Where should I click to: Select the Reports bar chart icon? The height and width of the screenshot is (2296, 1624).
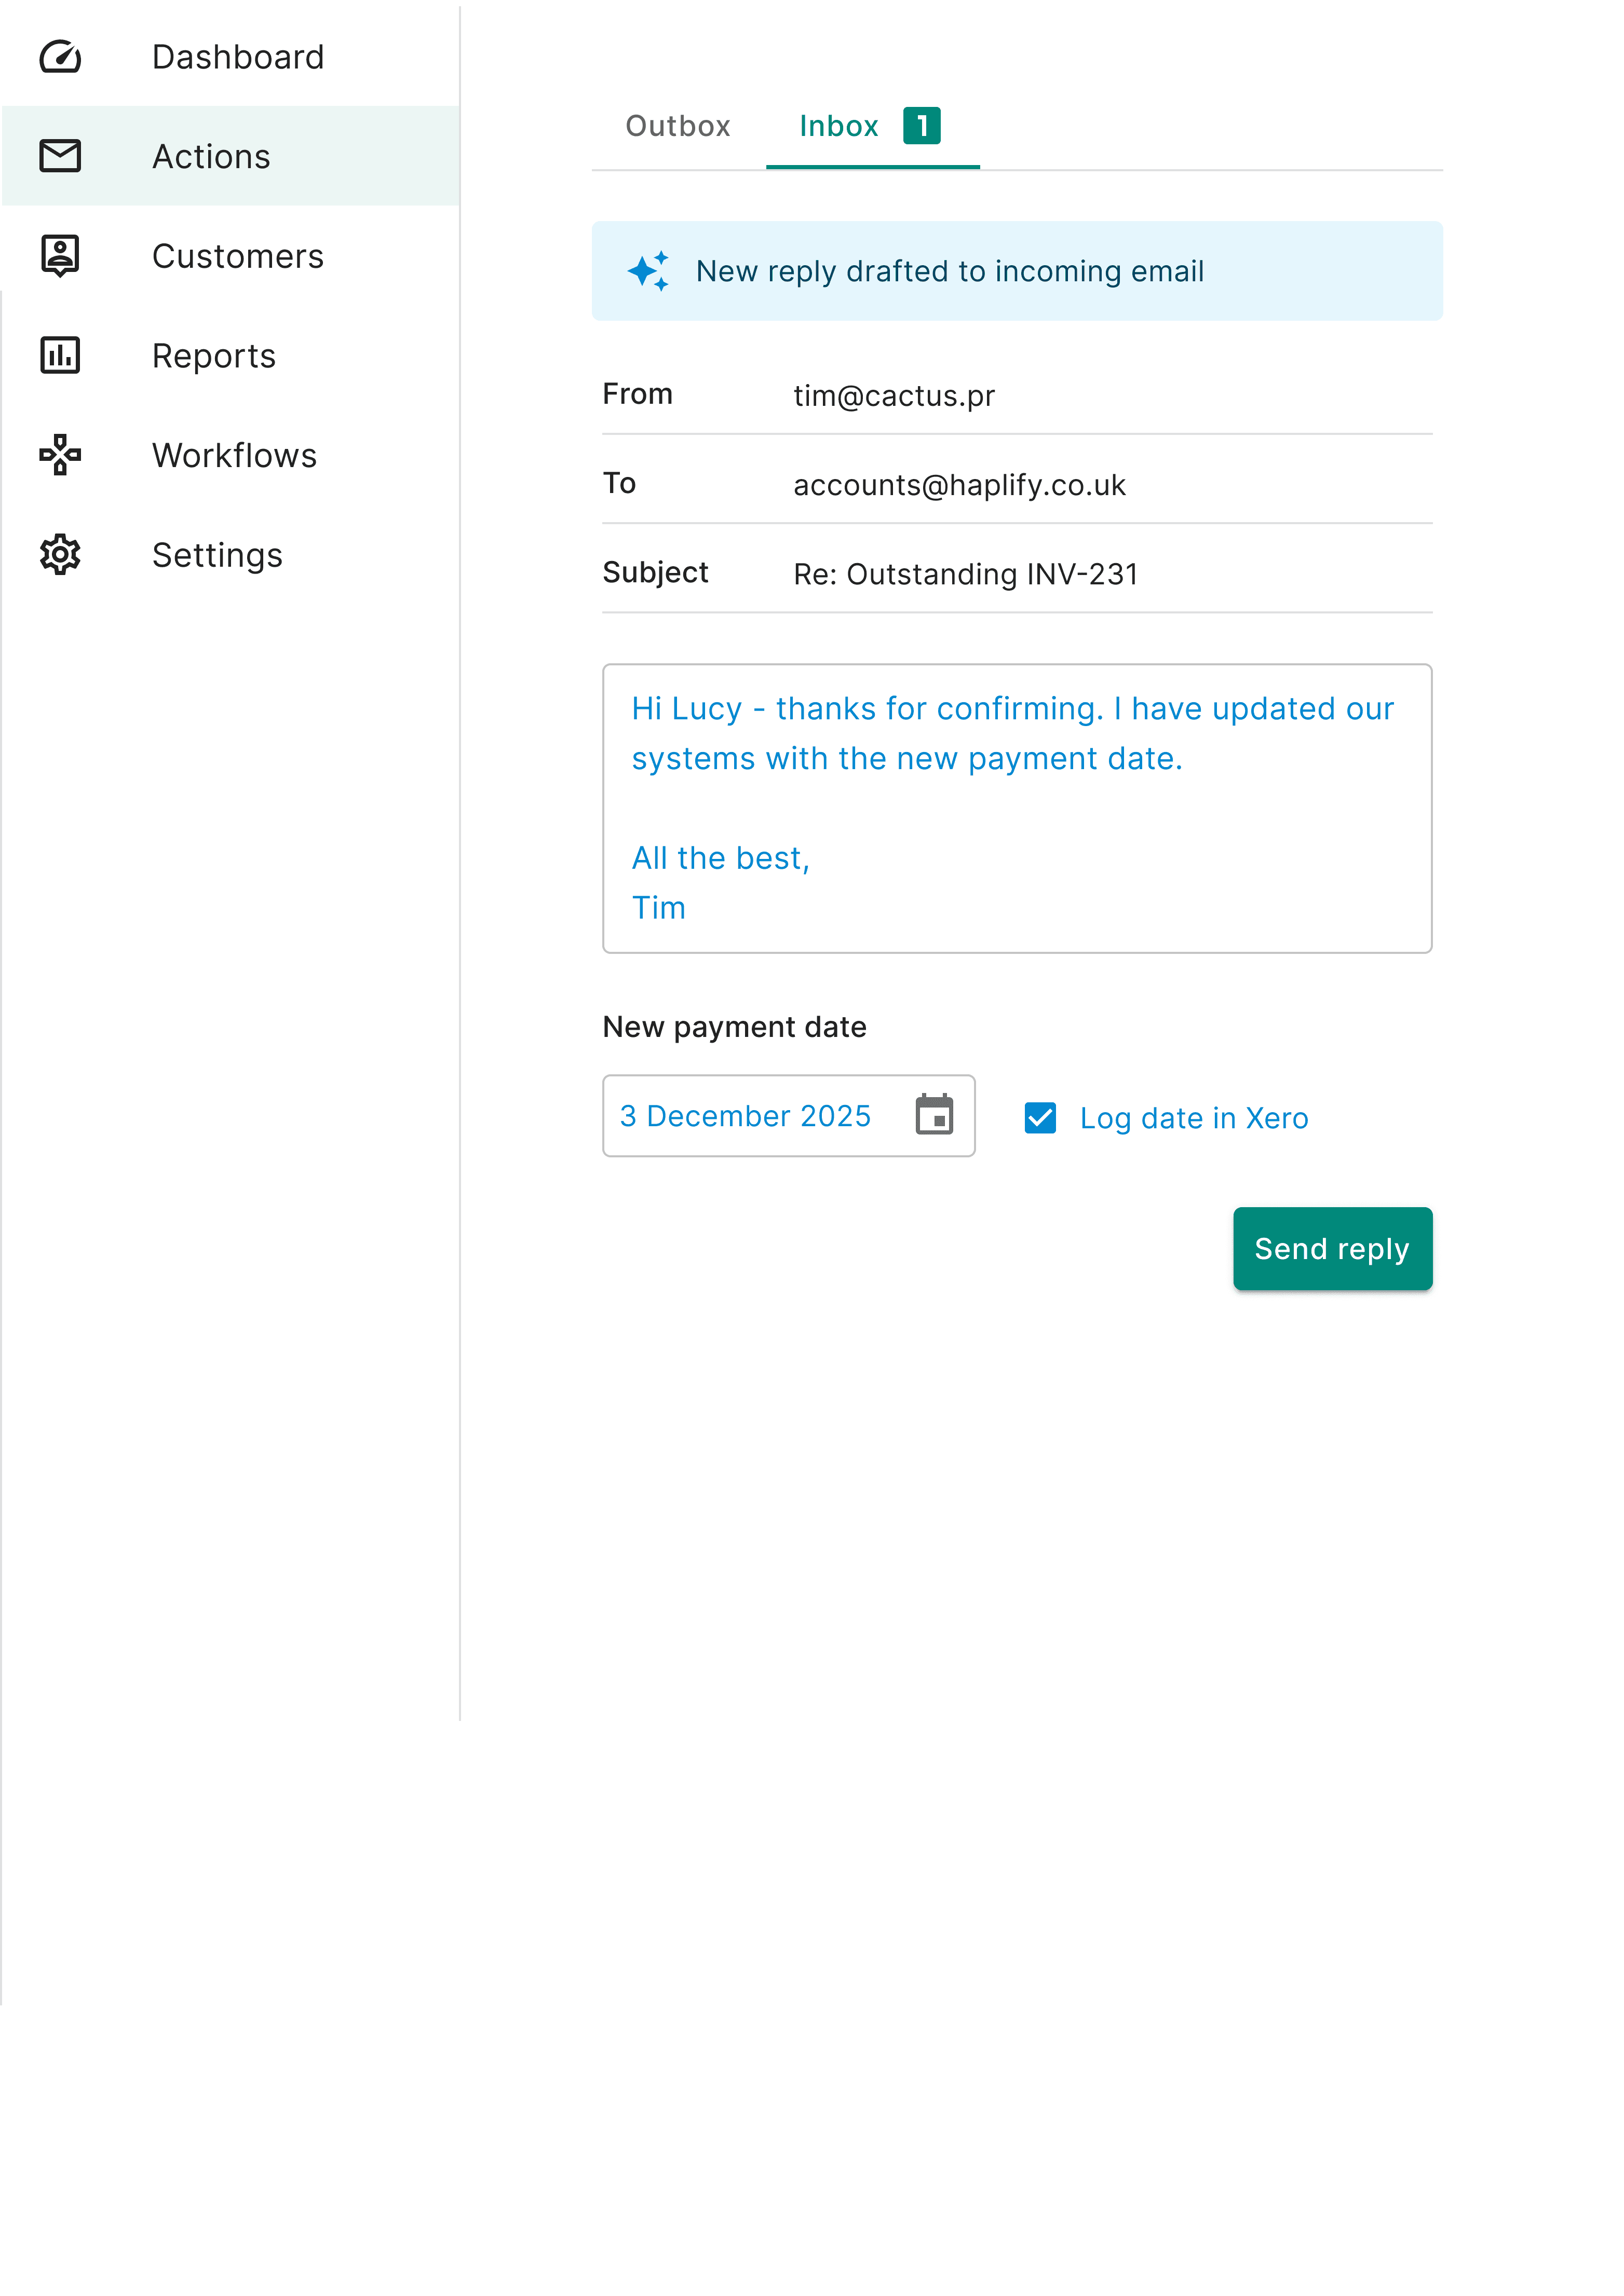[x=60, y=355]
